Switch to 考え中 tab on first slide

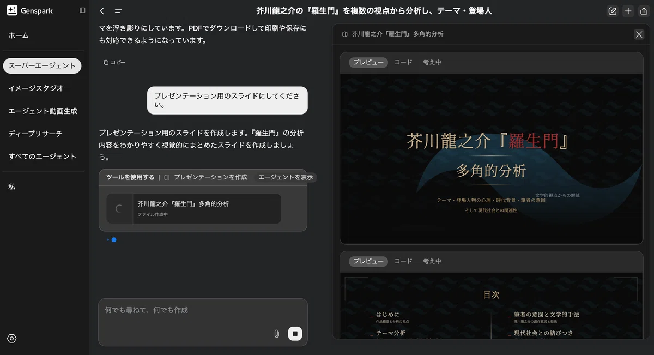coord(432,62)
